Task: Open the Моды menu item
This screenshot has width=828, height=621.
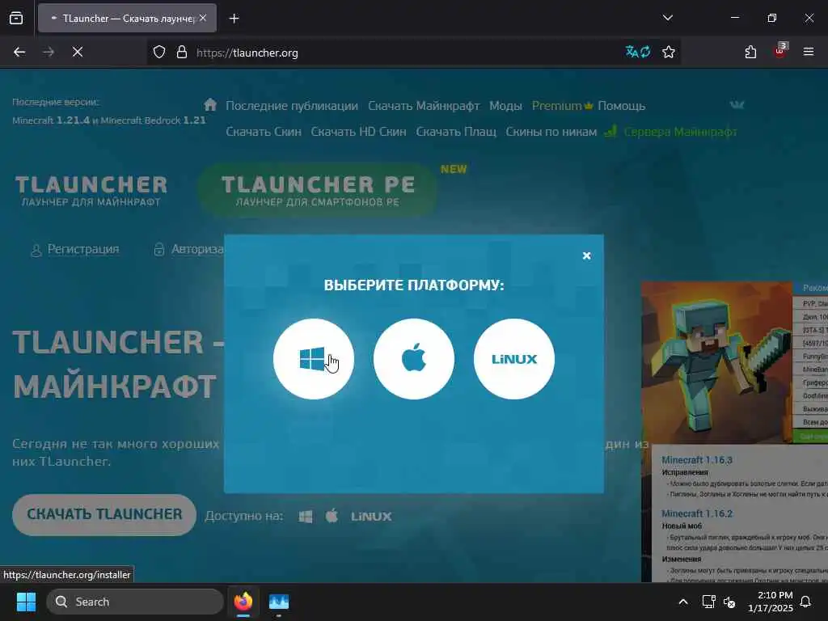Action: coord(505,106)
